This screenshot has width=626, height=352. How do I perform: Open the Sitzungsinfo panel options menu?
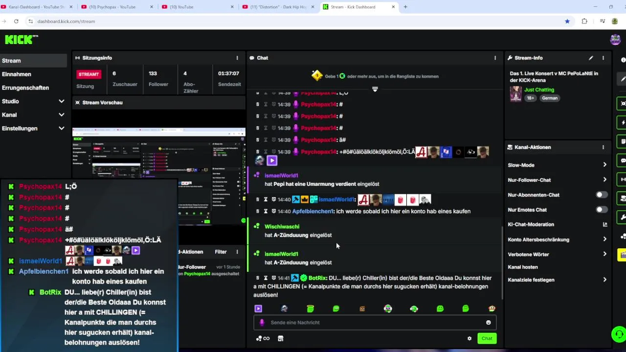(x=237, y=58)
